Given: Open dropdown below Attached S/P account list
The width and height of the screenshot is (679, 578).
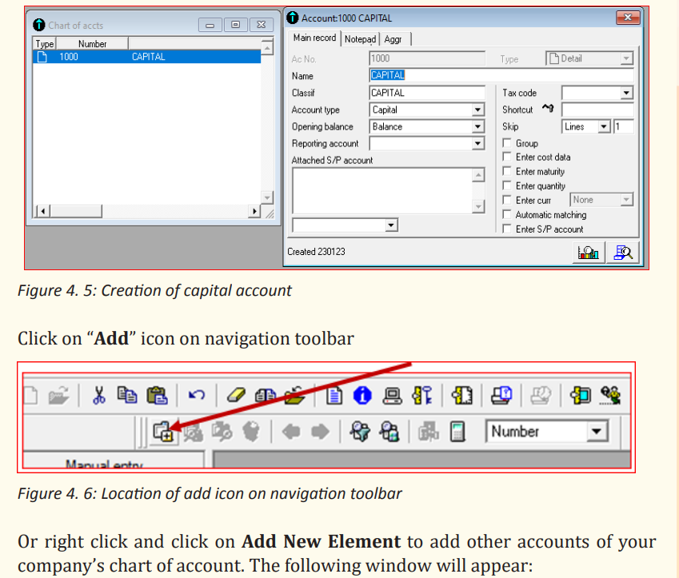Looking at the screenshot, I should point(391,225).
